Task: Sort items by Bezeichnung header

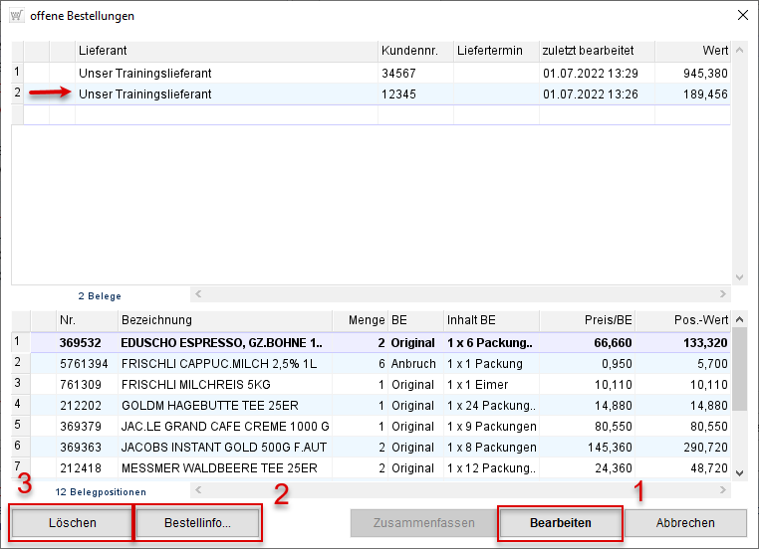Action: (230, 320)
